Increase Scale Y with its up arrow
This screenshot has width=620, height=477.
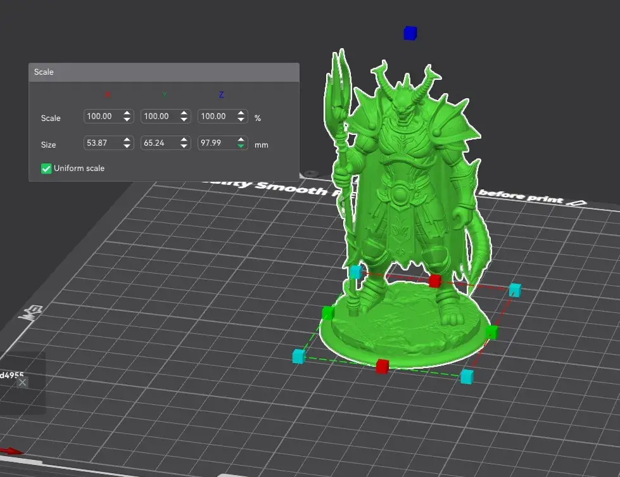(184, 113)
